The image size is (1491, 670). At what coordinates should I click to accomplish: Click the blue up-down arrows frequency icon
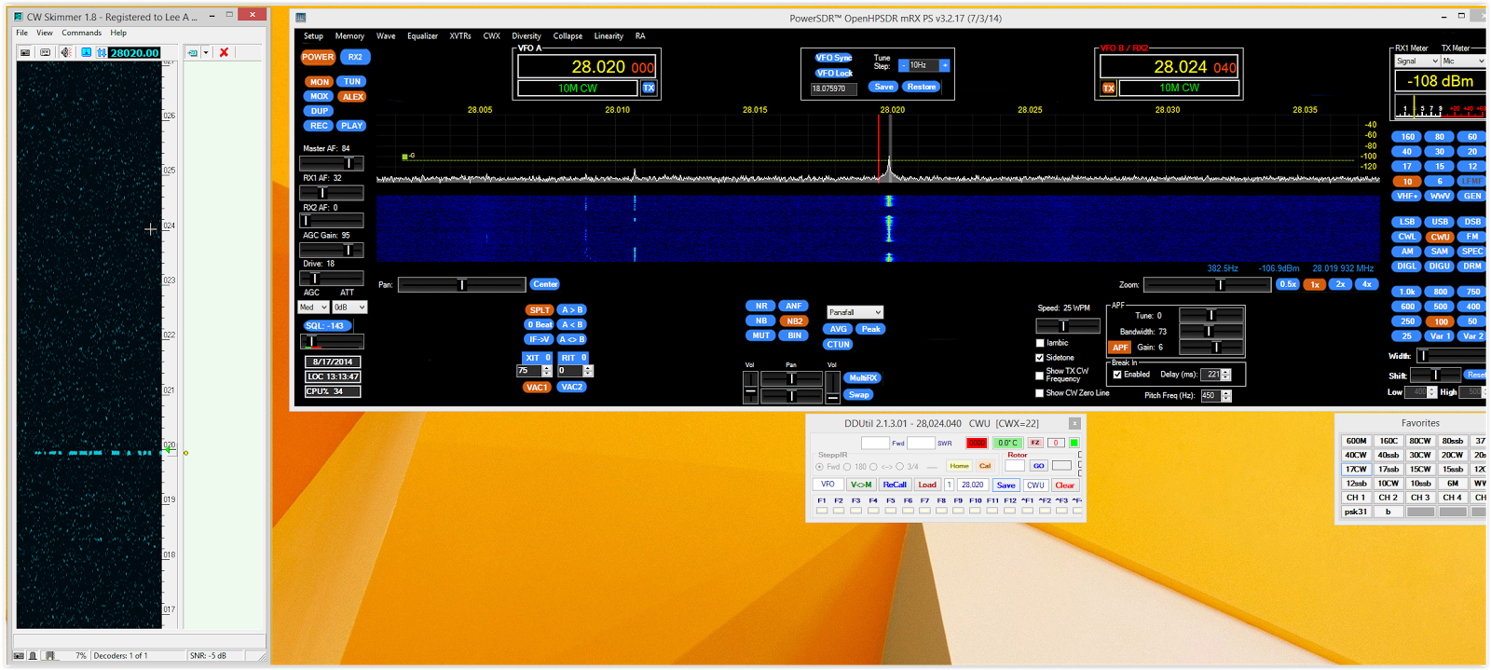[102, 52]
